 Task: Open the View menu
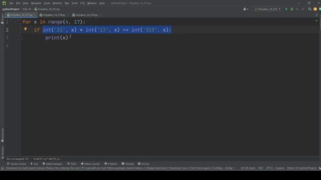tap(26, 3)
